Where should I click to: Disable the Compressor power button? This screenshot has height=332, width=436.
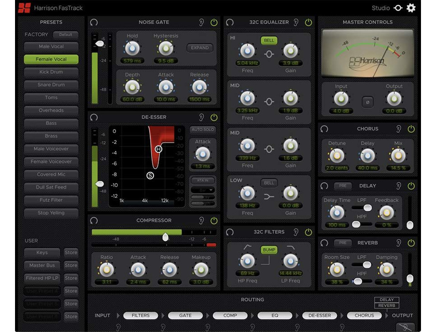[214, 220]
